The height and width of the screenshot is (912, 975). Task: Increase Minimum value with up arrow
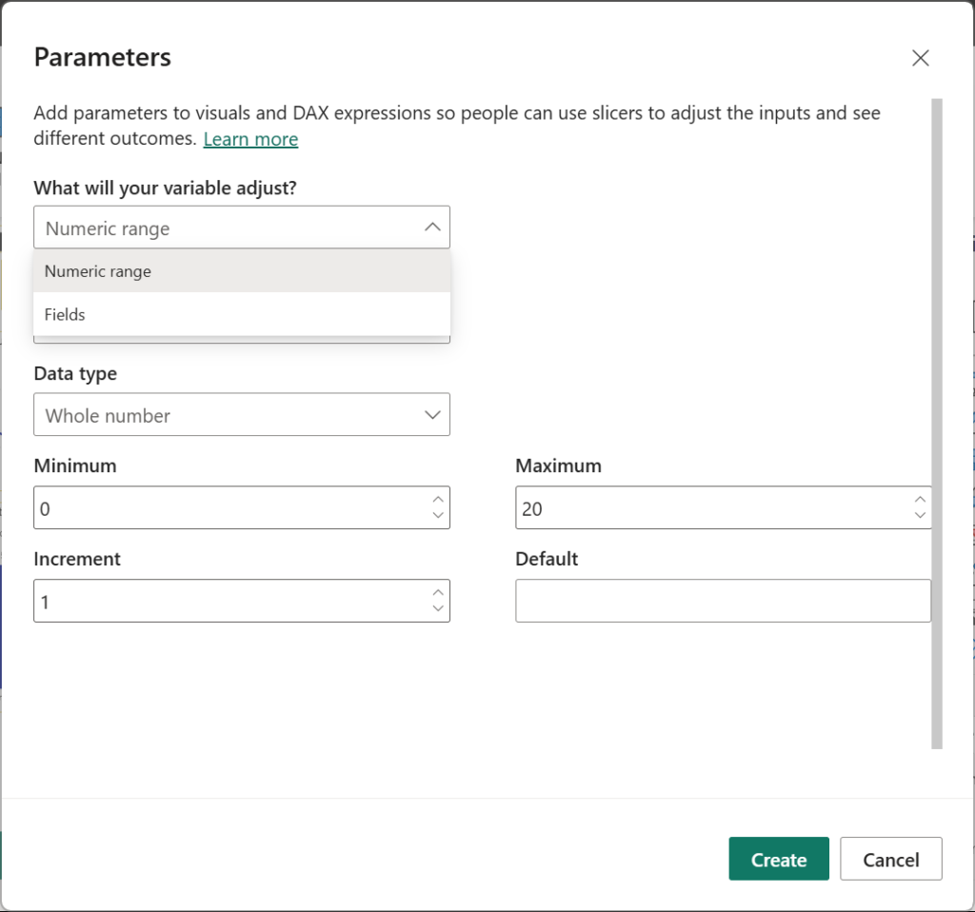tap(437, 500)
